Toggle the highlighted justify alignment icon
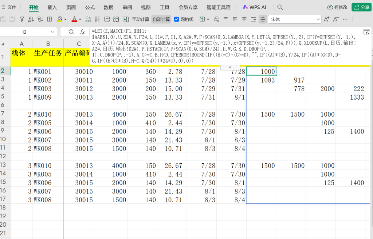Image resolution: width=373 pixels, height=239 pixels. [x=263, y=19]
